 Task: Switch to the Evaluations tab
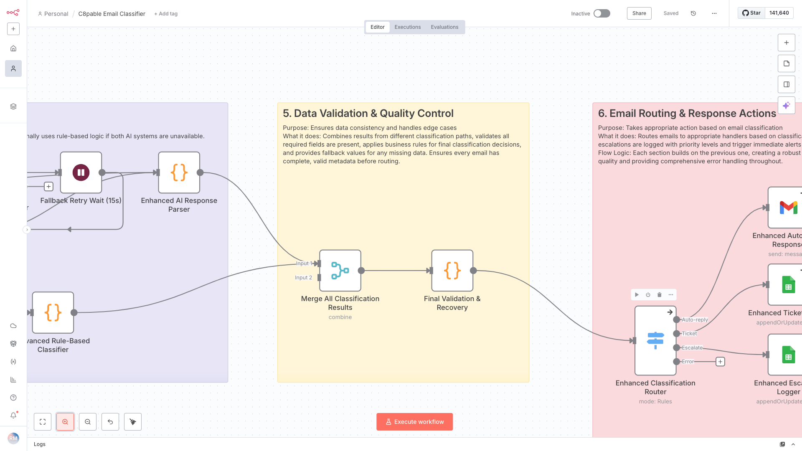tap(444, 27)
